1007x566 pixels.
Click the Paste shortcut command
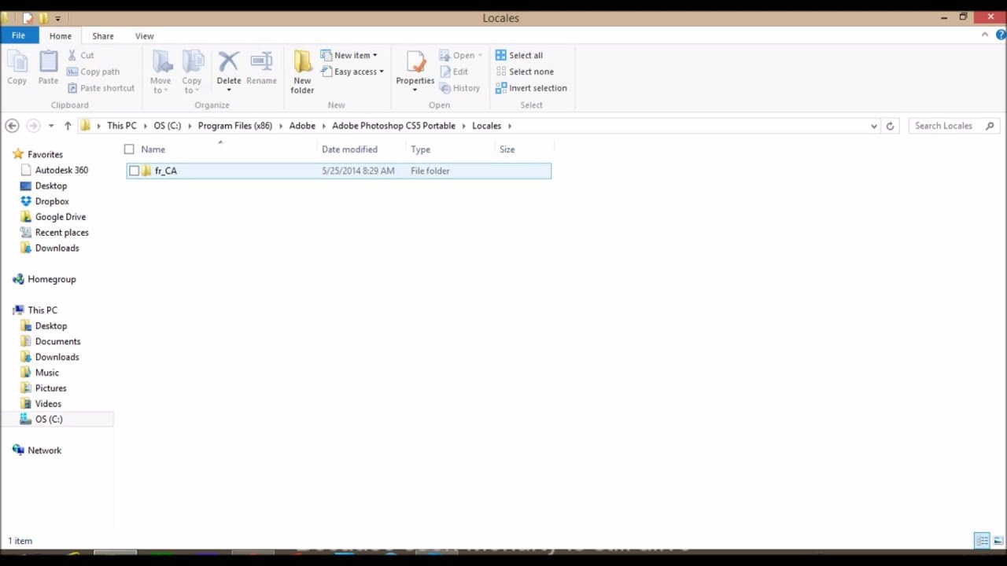coord(101,88)
